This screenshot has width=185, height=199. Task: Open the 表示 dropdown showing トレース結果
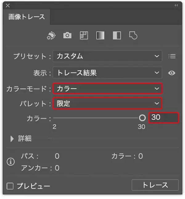pyautogui.click(x=107, y=73)
